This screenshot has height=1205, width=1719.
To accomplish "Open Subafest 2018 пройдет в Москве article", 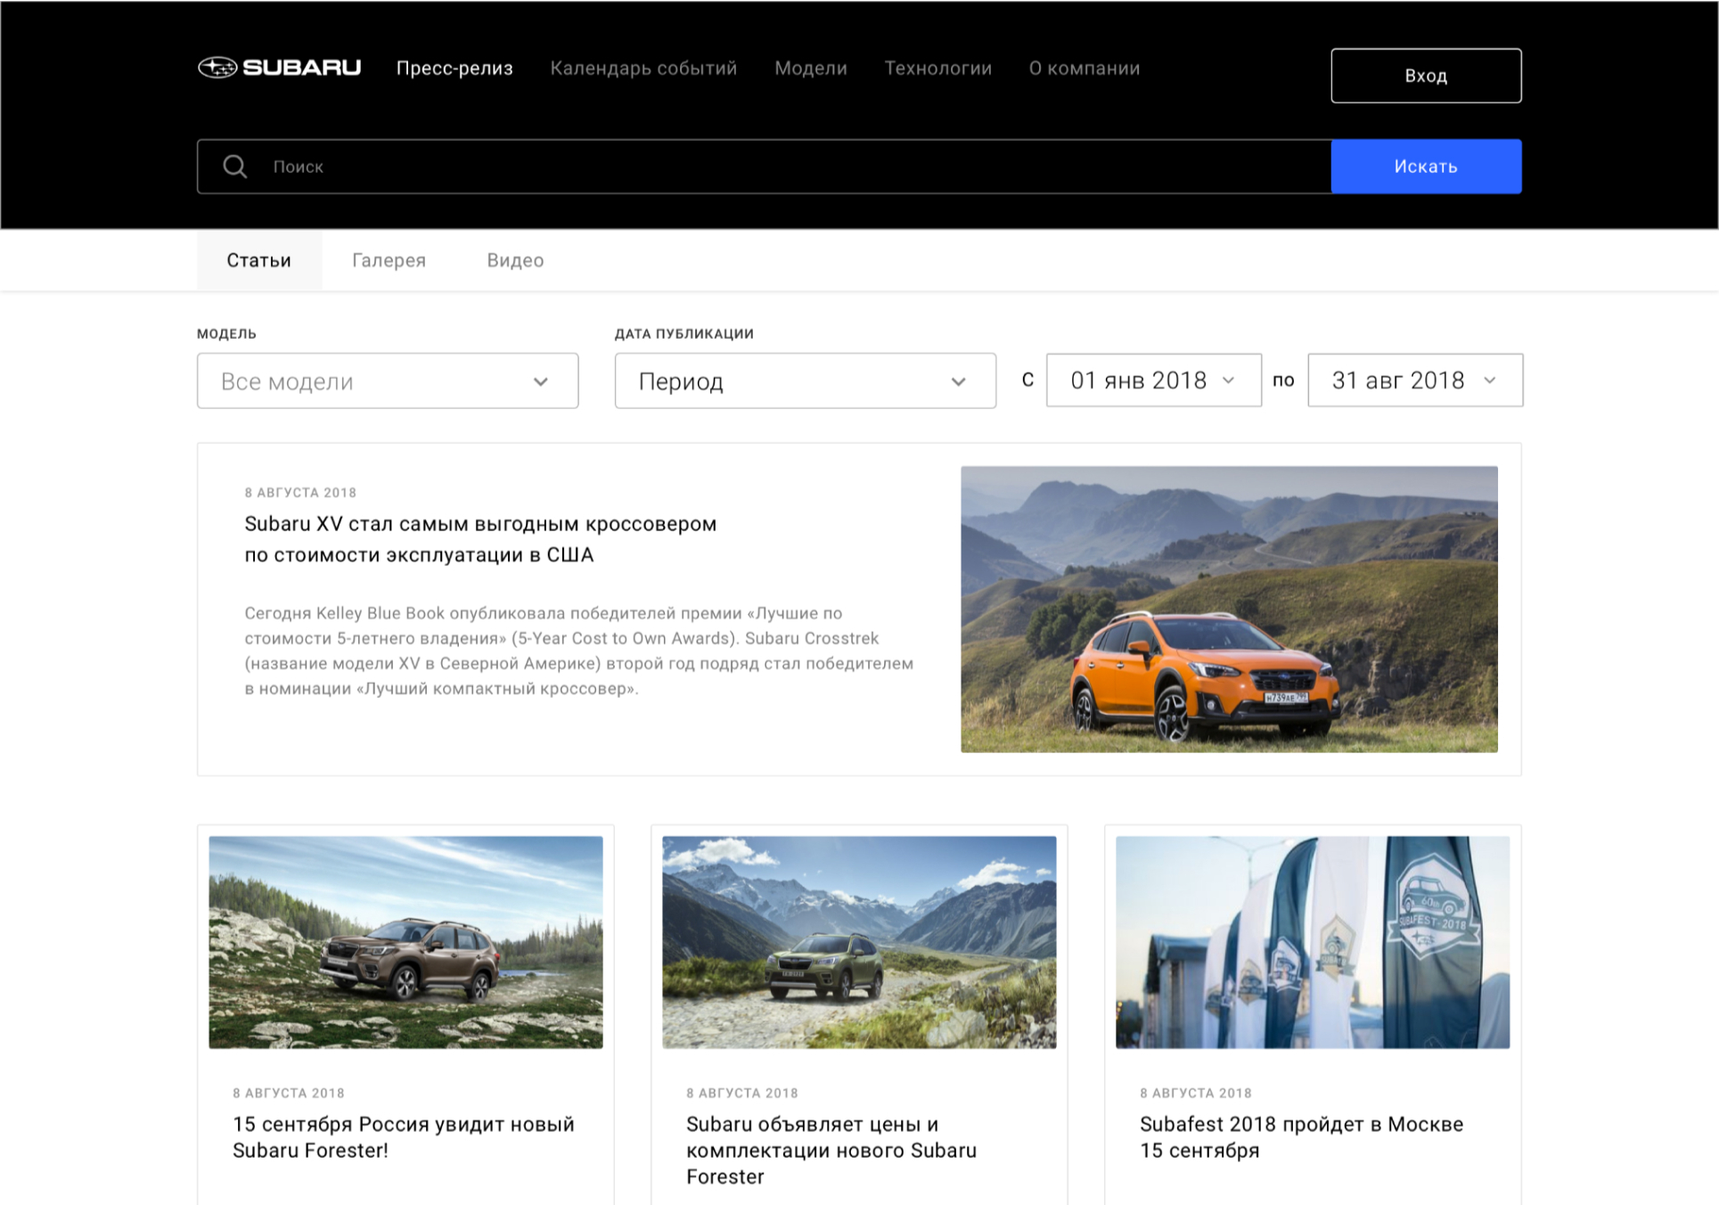I will click(1301, 1137).
